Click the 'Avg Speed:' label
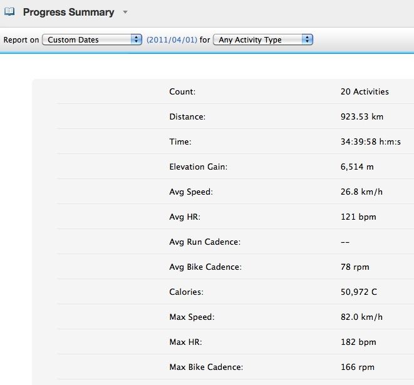The width and height of the screenshot is (414, 385). point(191,192)
